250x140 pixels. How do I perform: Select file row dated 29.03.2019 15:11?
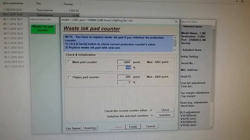14,61
